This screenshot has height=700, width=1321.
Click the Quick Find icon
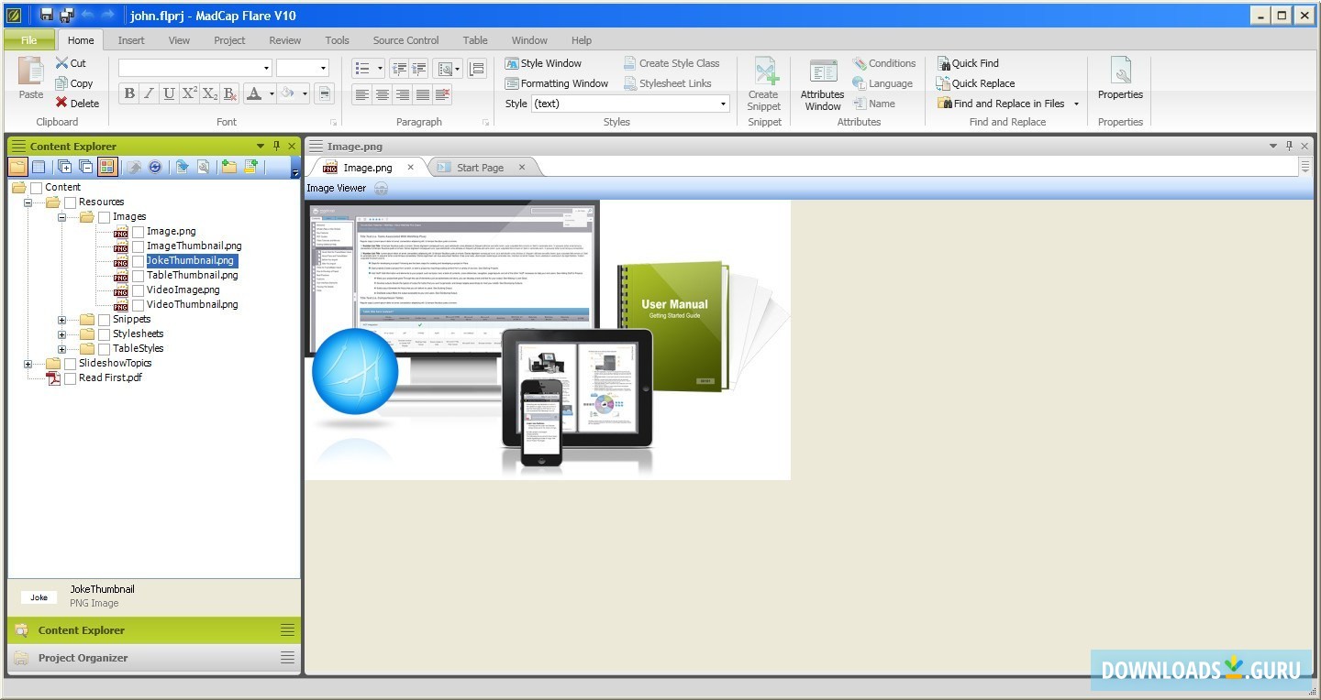[x=968, y=62]
